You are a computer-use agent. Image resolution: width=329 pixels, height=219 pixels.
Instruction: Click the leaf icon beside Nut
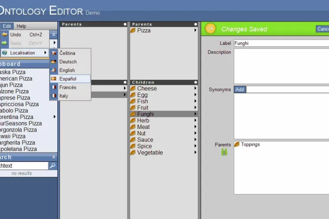tap(133, 133)
